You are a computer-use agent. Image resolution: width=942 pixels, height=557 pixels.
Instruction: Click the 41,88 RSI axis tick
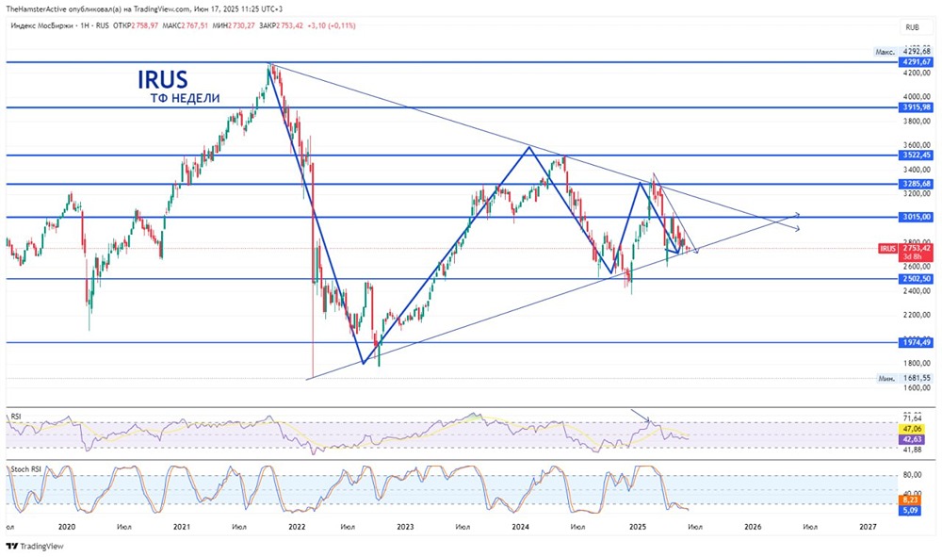click(x=912, y=450)
